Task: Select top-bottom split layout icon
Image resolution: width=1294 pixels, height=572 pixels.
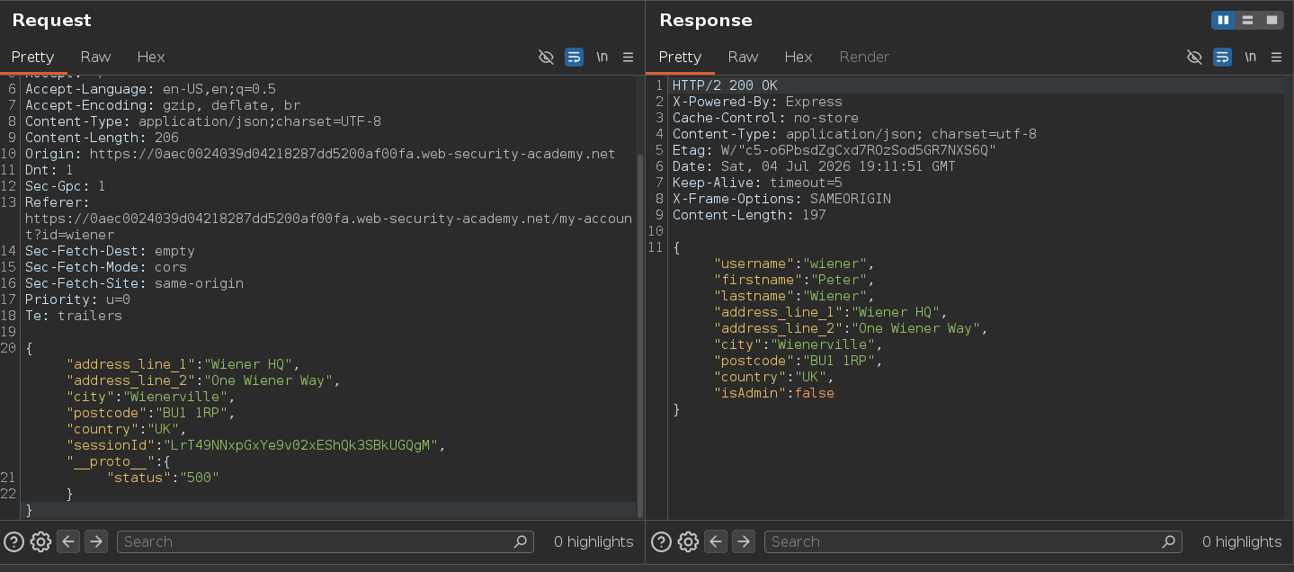Action: point(1247,20)
